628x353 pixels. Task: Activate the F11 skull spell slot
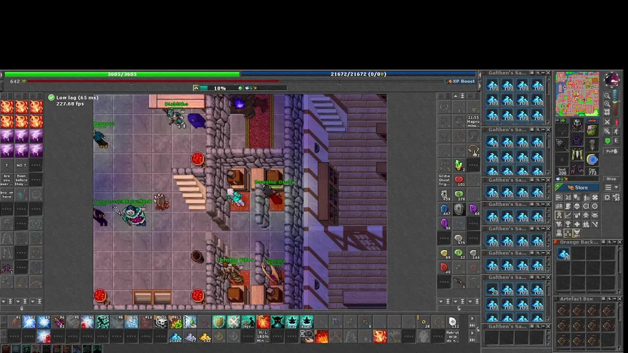click(x=161, y=322)
